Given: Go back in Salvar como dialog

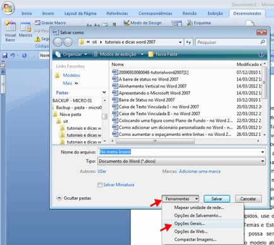Looking at the screenshot, I should (x=58, y=42).
